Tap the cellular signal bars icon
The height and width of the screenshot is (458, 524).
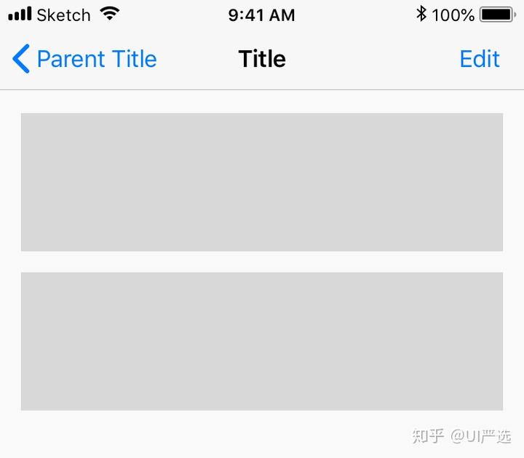pyautogui.click(x=20, y=14)
